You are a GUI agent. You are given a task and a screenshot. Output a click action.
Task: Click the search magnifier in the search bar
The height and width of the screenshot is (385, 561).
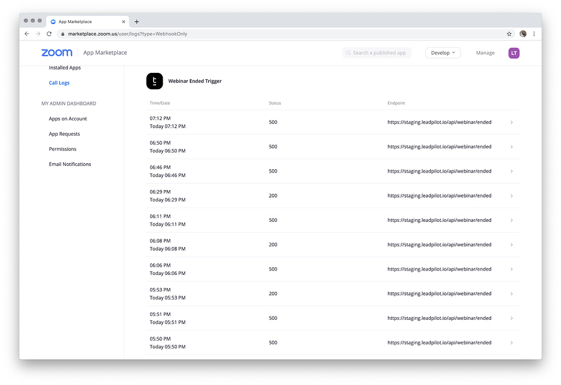click(349, 53)
